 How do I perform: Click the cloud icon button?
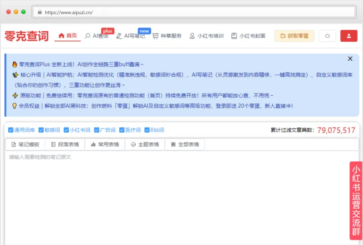(x=327, y=36)
